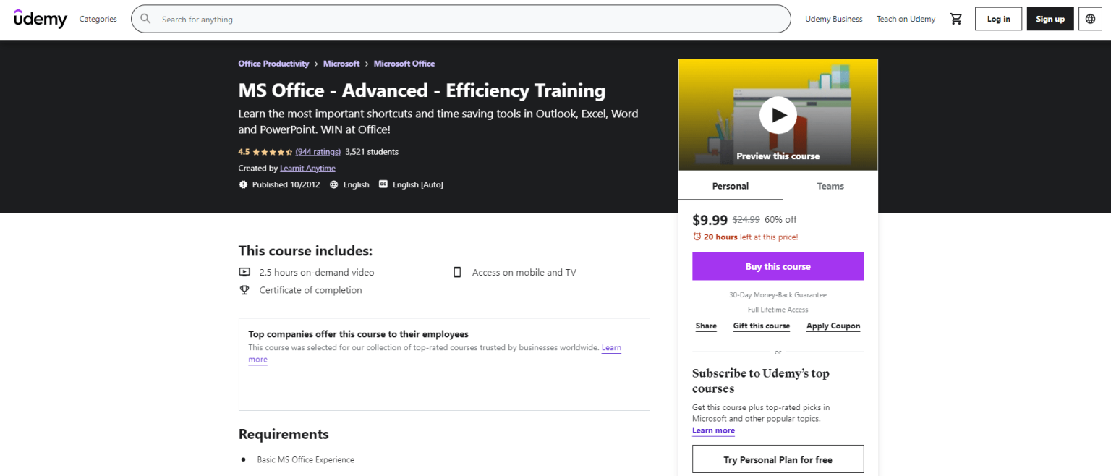Screen dimensions: 1111x476
Task: Click the certificate of completion icon
Action: 245,289
